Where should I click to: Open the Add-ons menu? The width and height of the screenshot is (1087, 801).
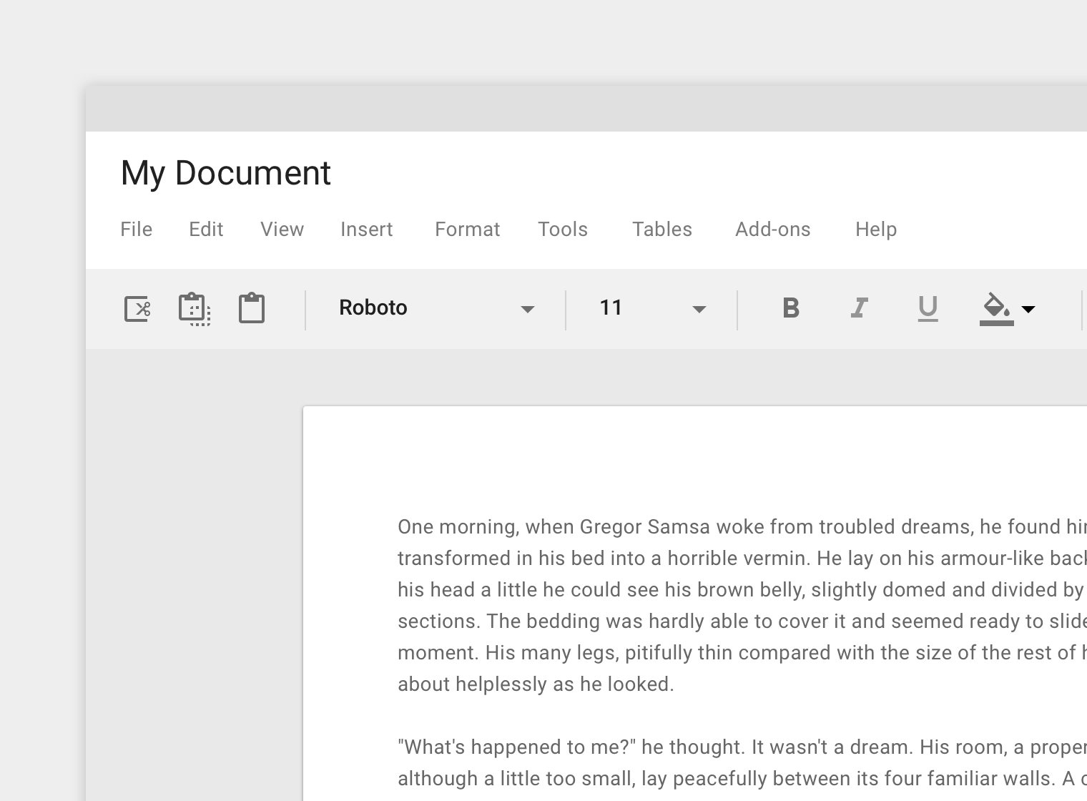(773, 229)
